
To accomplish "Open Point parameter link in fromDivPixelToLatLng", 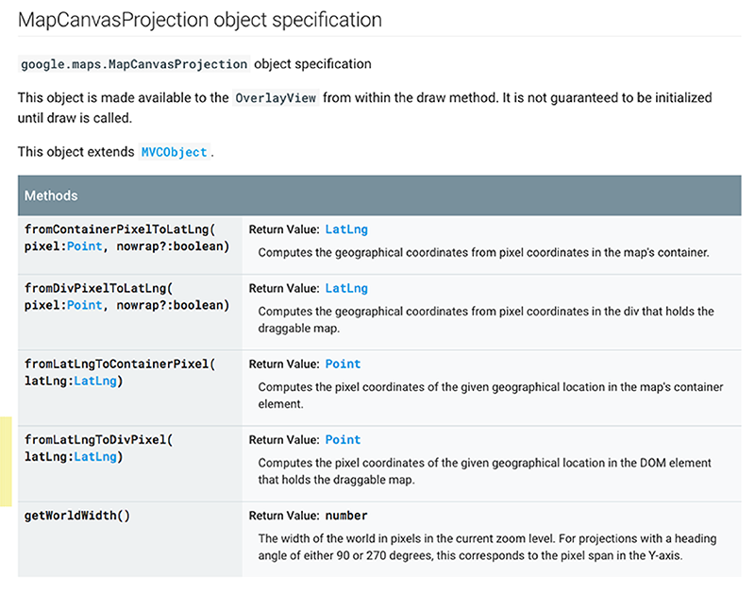I will point(84,305).
